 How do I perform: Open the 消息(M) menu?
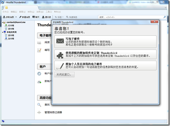click(40, 12)
